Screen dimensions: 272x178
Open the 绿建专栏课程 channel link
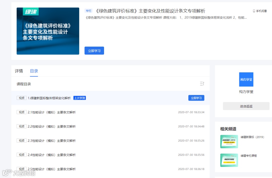[x=249, y=156]
